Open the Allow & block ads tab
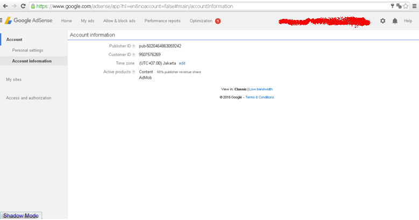 click(119, 21)
